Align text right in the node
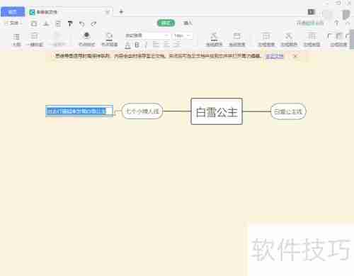This screenshot has width=354, height=276. click(x=178, y=45)
